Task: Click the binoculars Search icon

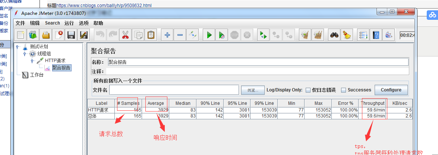Action: pyautogui.click(x=334, y=35)
